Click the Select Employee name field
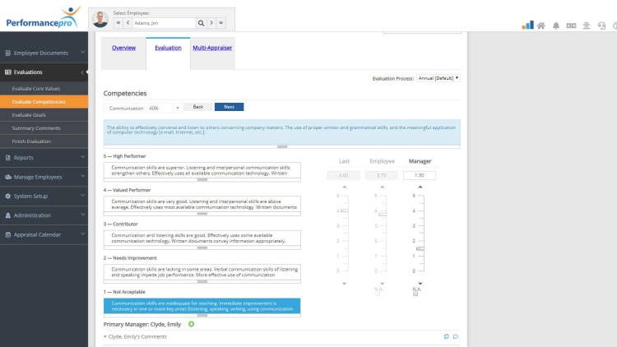Screen dimensions: 617x347 coord(164,23)
